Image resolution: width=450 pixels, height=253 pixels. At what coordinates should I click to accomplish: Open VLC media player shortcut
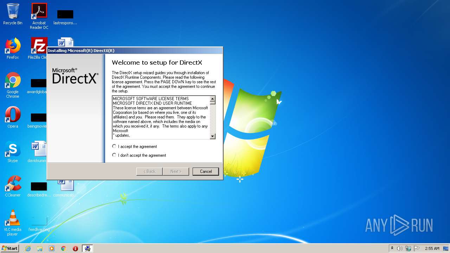tap(13, 223)
